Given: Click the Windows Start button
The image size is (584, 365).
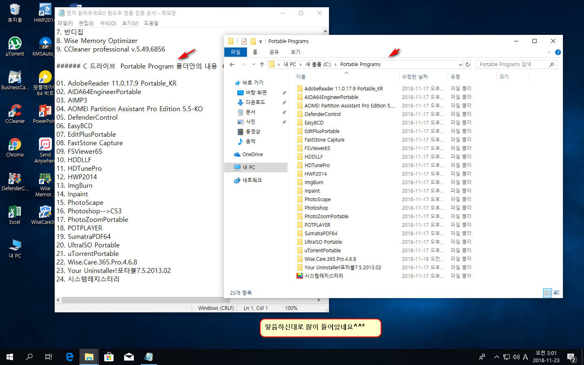Looking at the screenshot, I should (10, 357).
